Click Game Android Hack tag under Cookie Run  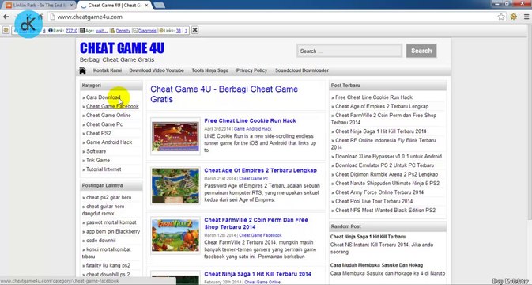253,129
